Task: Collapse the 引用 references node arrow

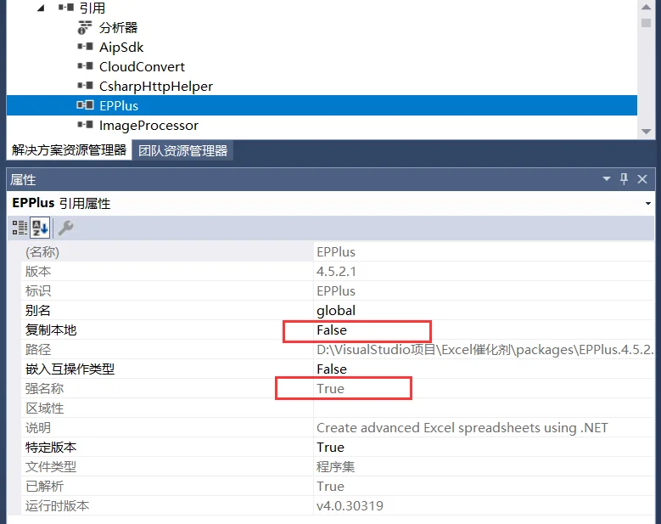Action: [x=41, y=8]
